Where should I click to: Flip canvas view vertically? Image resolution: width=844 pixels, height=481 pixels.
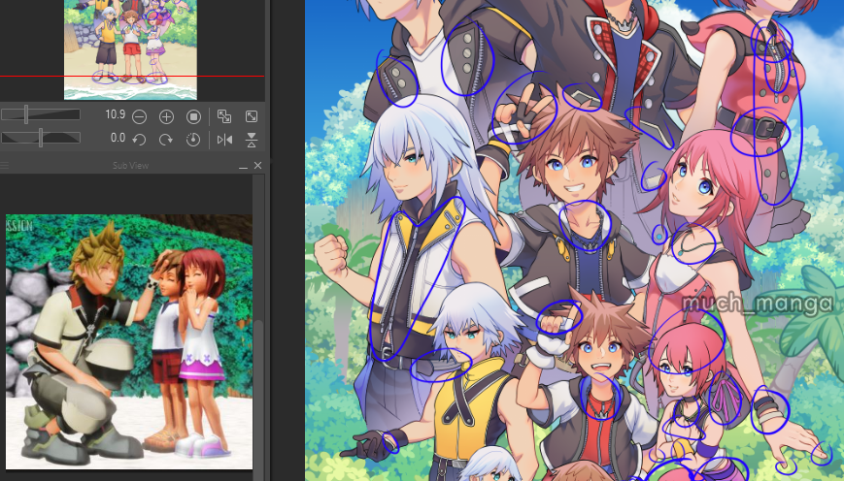tap(252, 140)
